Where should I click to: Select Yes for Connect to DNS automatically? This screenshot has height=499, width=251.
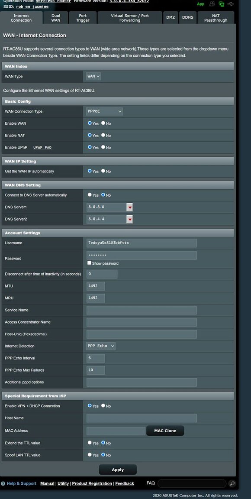90,195
